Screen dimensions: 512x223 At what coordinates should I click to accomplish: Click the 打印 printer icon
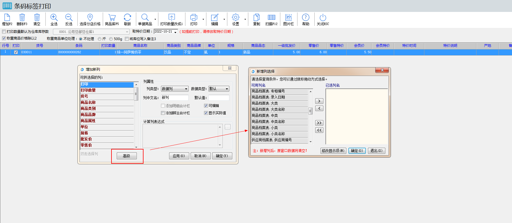pyautogui.click(x=194, y=17)
